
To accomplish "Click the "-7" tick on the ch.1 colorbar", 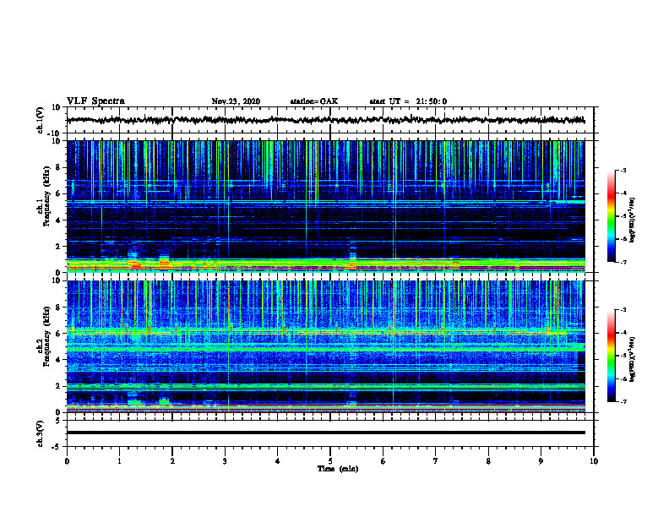I will tap(623, 262).
